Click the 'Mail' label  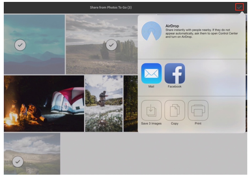coord(151,86)
